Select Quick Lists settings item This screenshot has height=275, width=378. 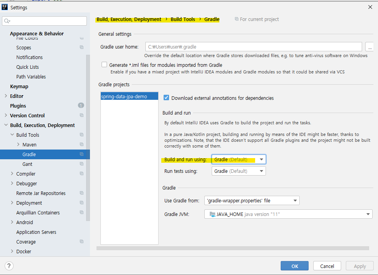click(28, 67)
